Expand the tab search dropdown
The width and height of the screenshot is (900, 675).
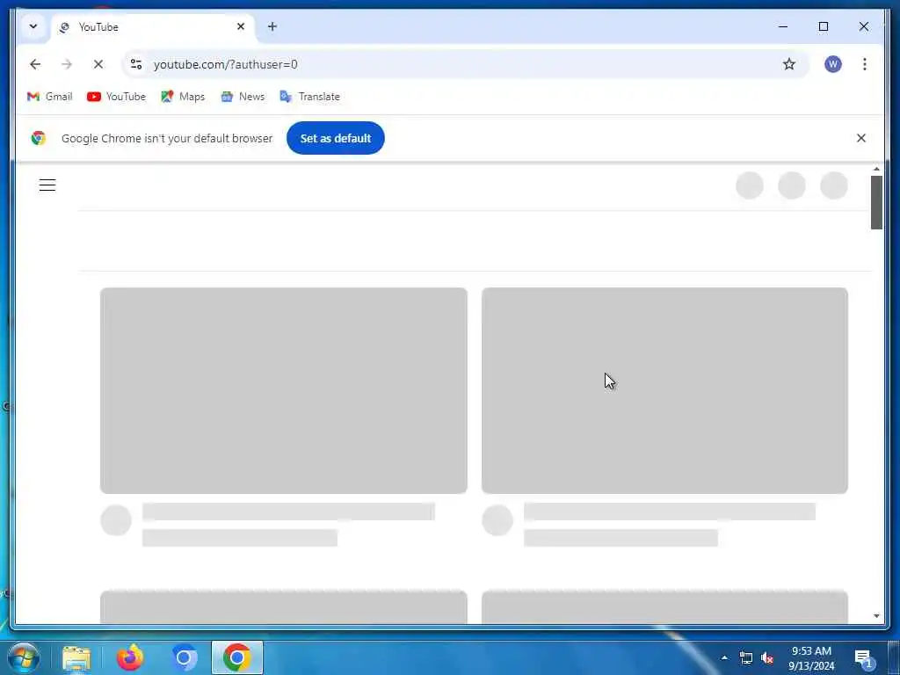33,26
